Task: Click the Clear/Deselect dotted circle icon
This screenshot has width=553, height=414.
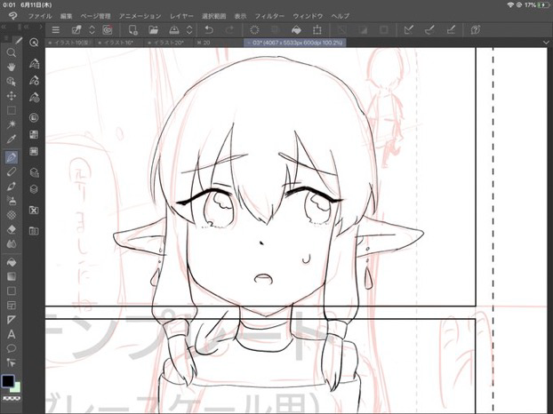Action: pyautogui.click(x=254, y=30)
